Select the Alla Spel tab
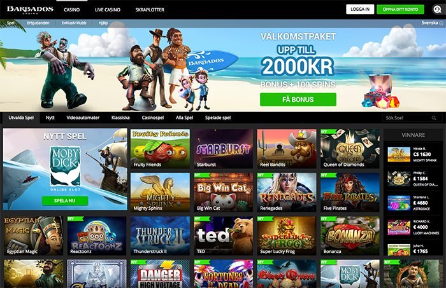 tap(184, 118)
